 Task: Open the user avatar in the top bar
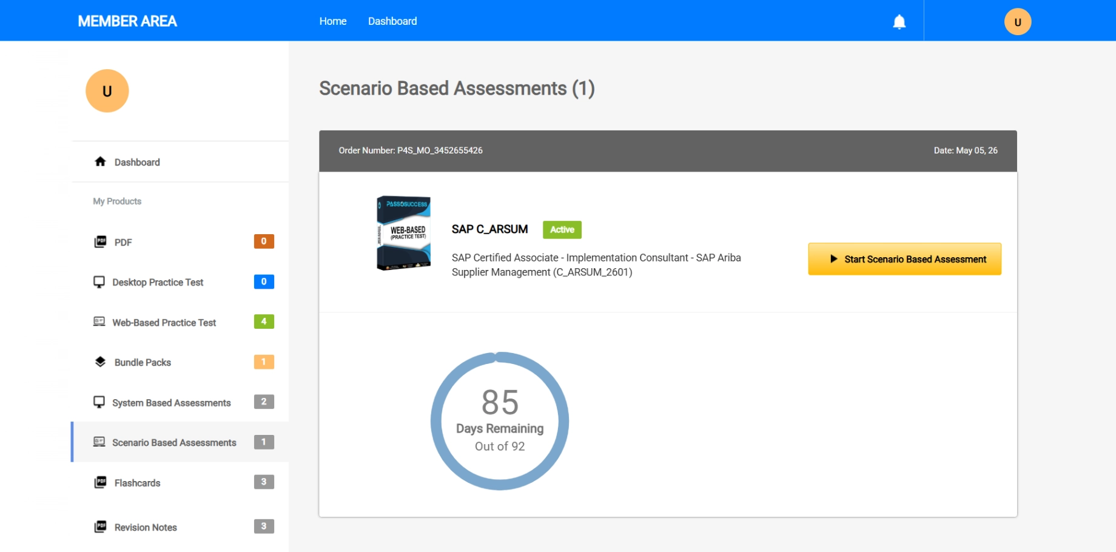[1017, 22]
